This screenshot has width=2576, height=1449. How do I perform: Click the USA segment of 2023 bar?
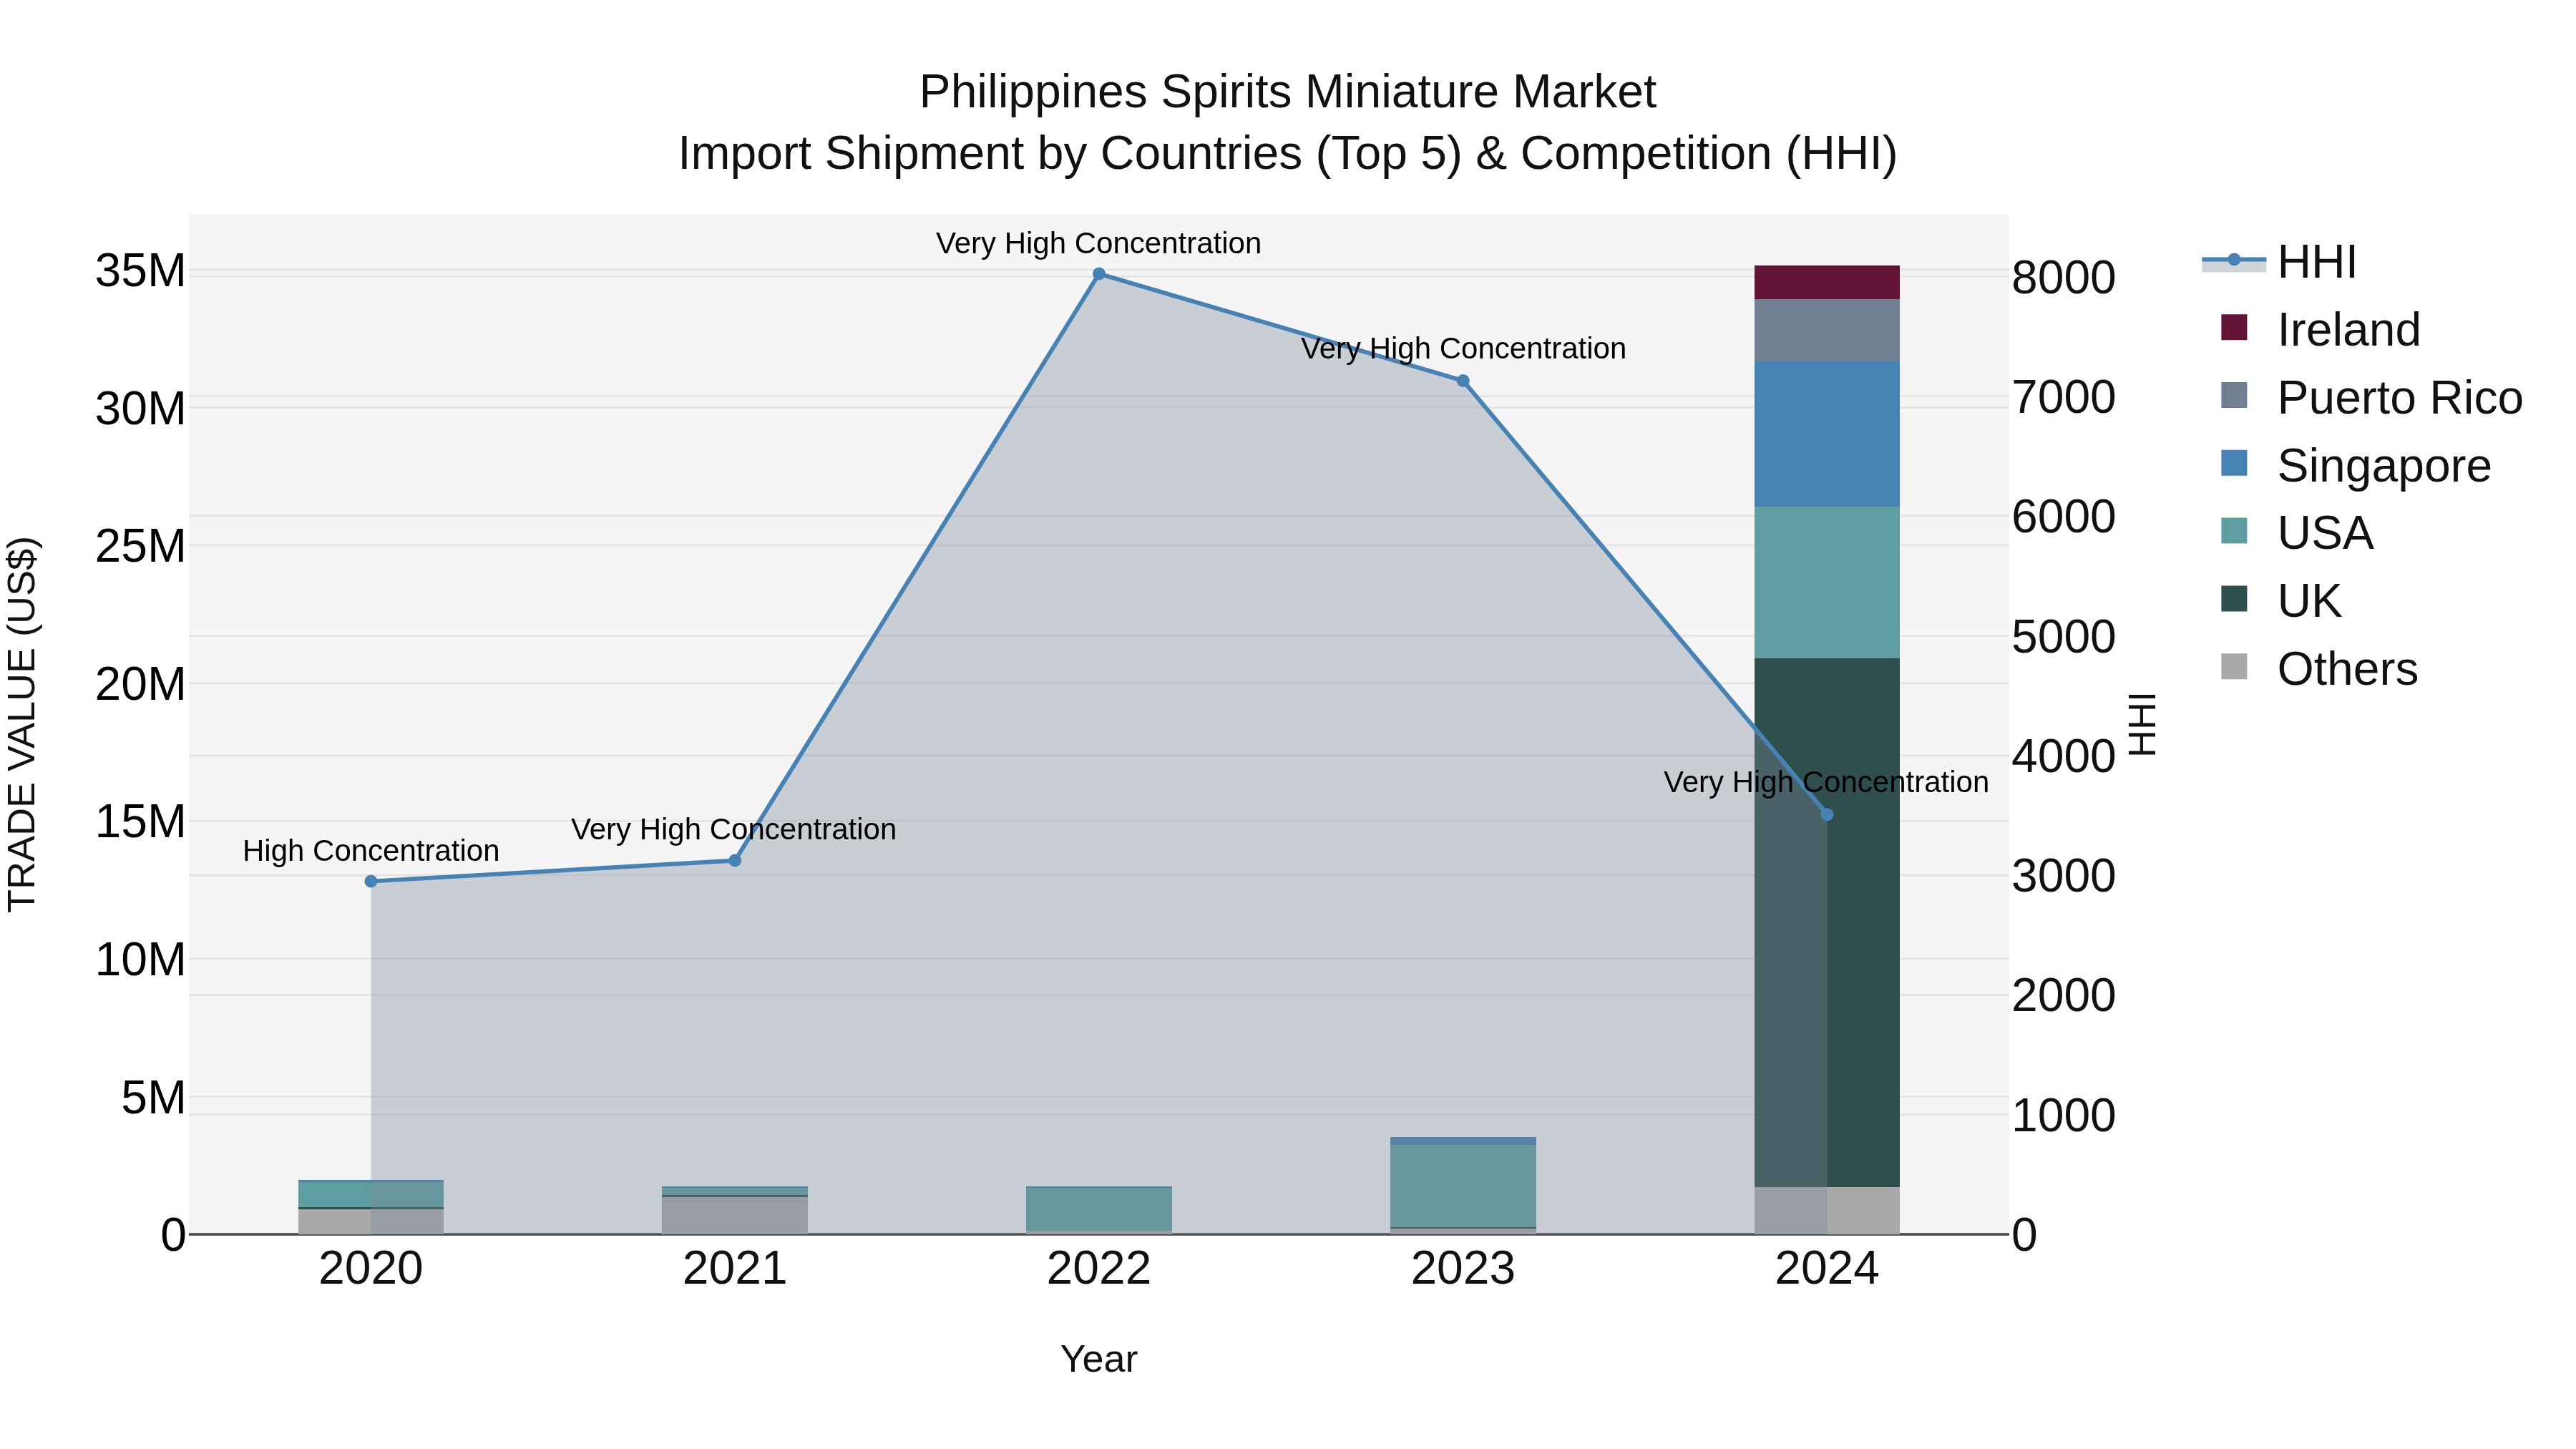1463,1186
